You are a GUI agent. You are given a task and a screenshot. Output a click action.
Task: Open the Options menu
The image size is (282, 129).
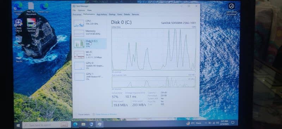coord(81,11)
